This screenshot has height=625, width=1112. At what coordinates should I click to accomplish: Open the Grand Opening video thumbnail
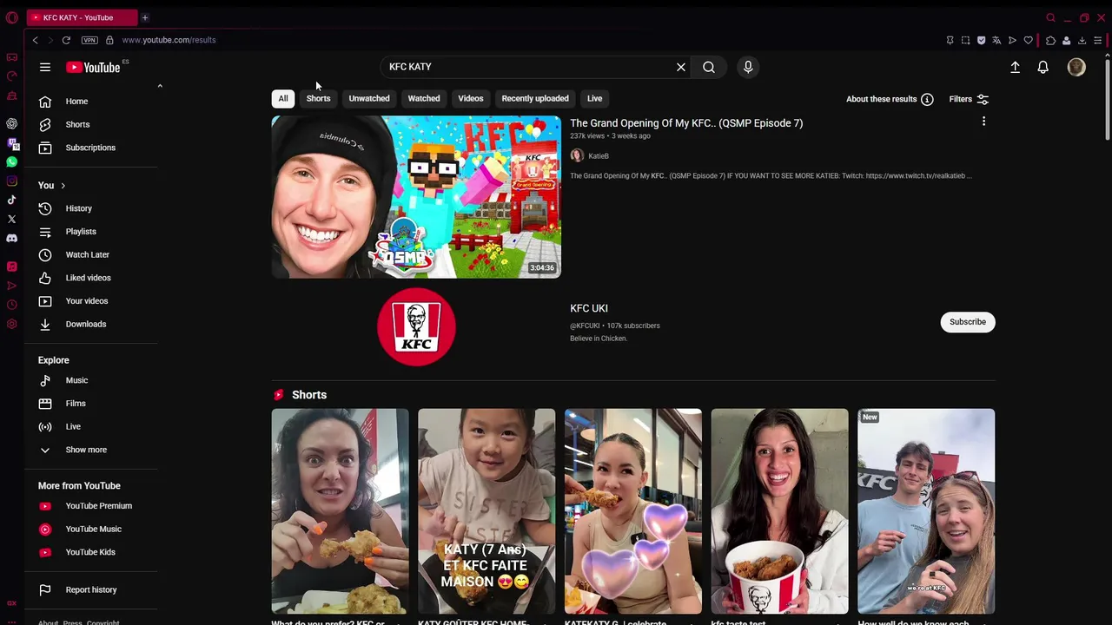click(416, 197)
